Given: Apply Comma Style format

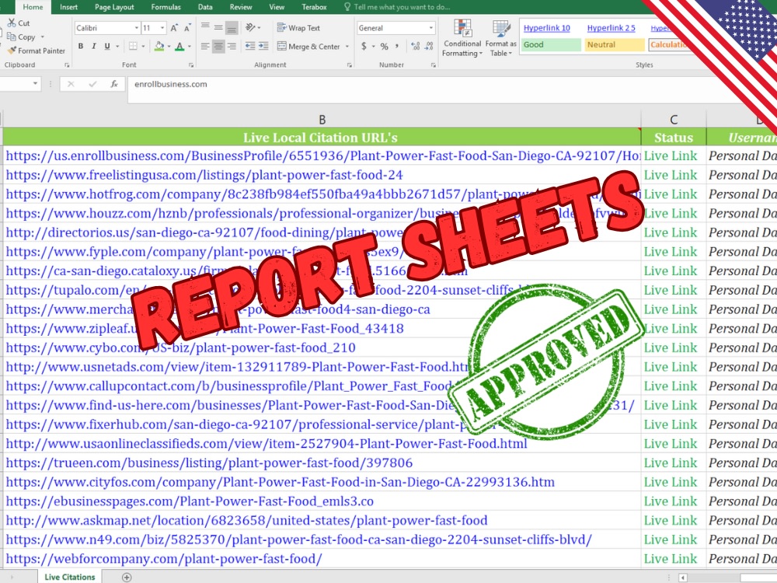Looking at the screenshot, I should pos(397,46).
